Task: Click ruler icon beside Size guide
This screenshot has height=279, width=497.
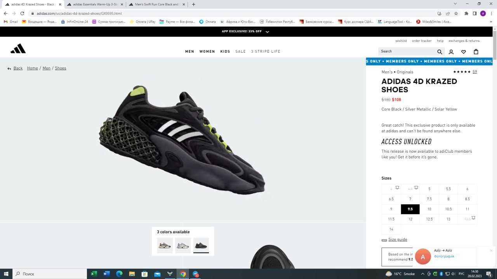Action: (x=384, y=240)
